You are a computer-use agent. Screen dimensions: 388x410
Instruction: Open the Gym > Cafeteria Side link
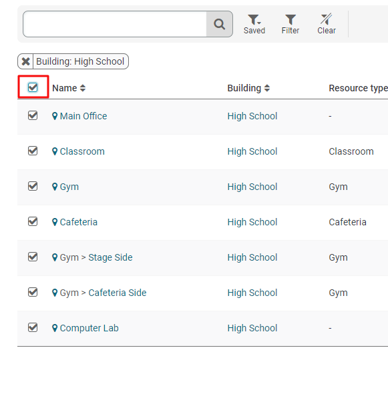[103, 293]
